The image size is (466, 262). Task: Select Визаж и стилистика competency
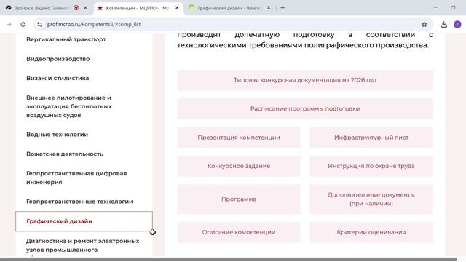[x=58, y=78]
